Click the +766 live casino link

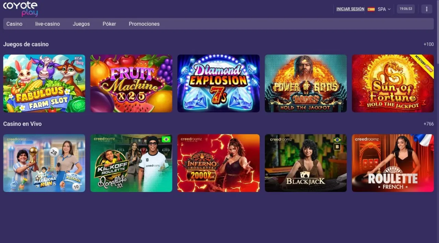429,124
